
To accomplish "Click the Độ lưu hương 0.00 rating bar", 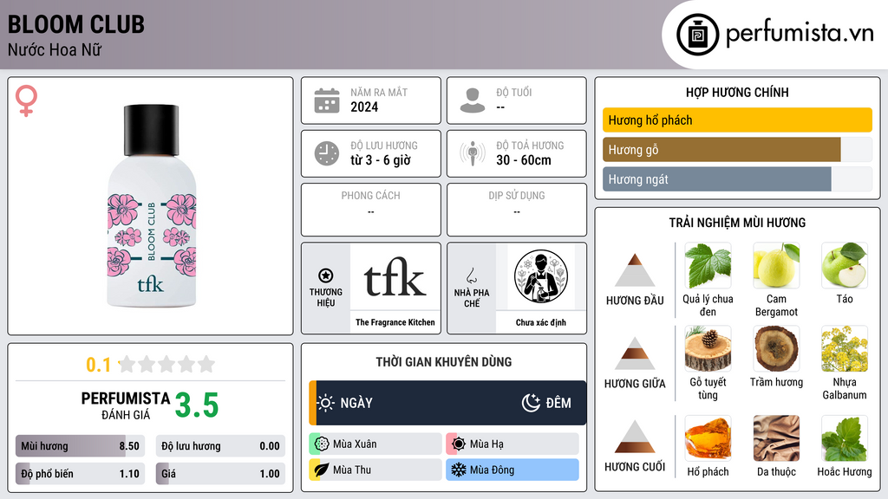I will pyautogui.click(x=220, y=446).
